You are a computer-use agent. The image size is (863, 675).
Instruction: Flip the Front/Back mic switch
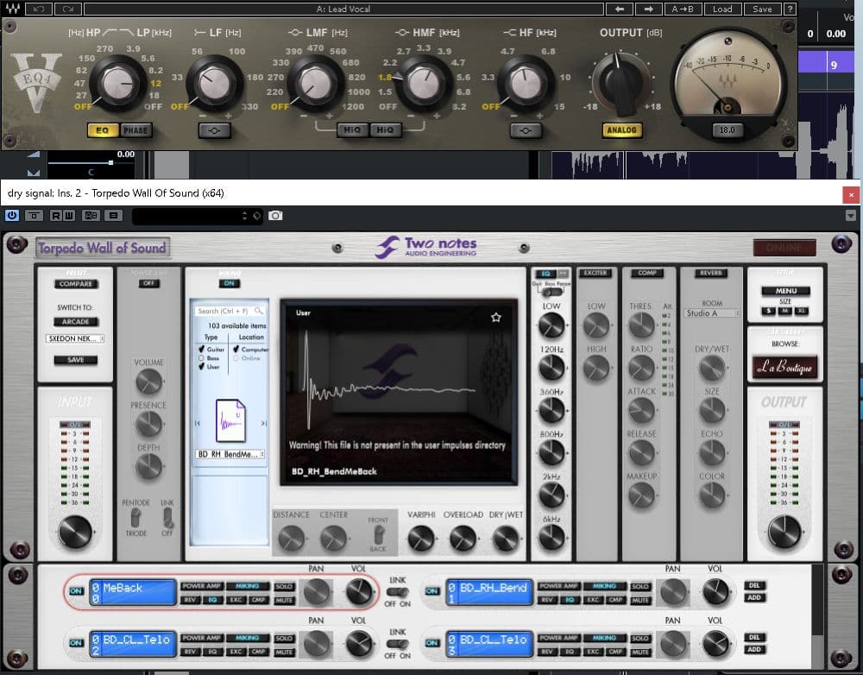(x=379, y=534)
